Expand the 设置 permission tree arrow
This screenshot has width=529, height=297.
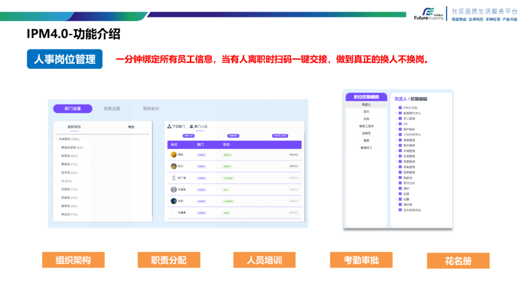coord(396,199)
